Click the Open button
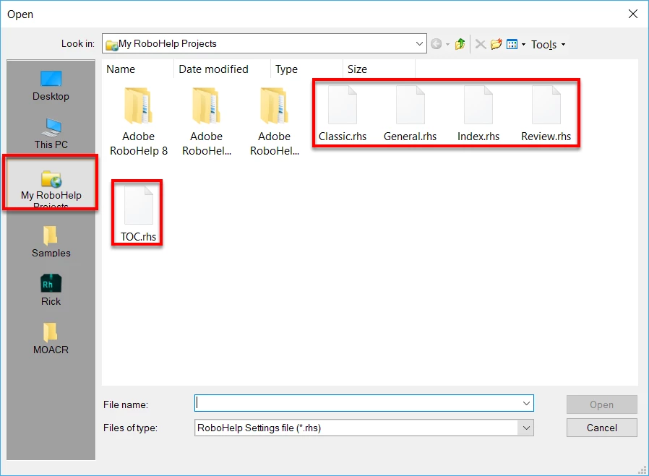 tap(601, 404)
